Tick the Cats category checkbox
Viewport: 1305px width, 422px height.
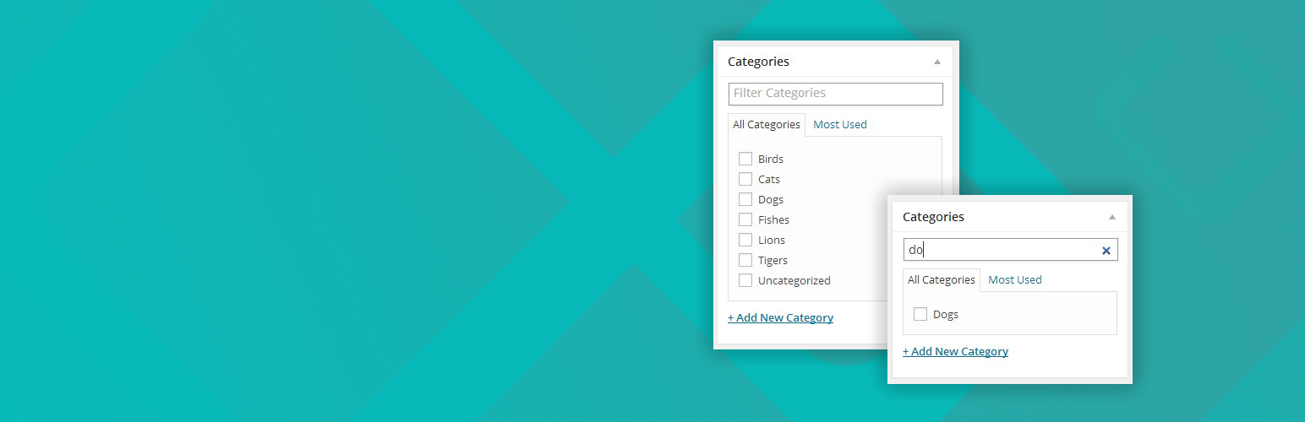coord(745,179)
